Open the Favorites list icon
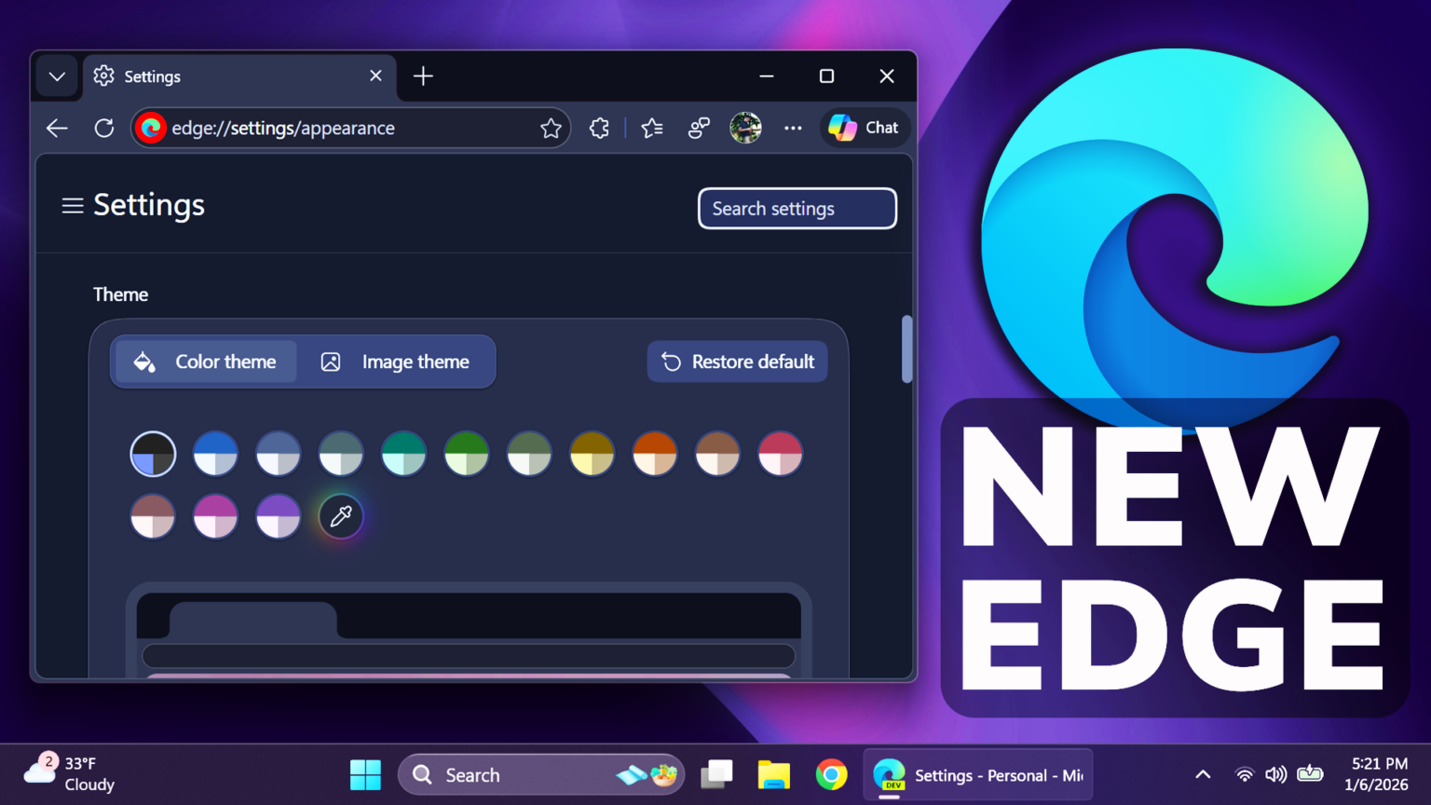The width and height of the screenshot is (1431, 805). [651, 128]
